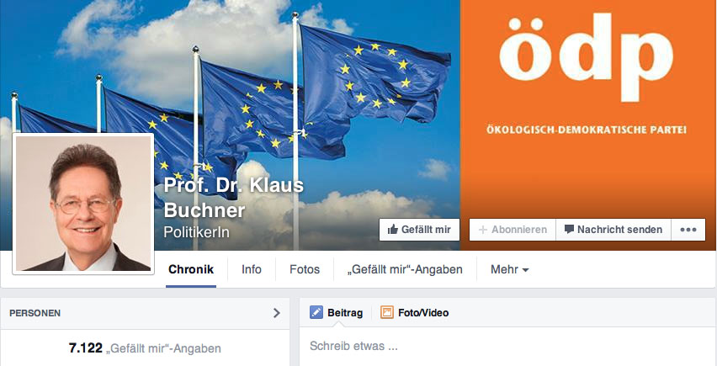Open Klaus Buchner's profile picture

pyautogui.click(x=83, y=204)
